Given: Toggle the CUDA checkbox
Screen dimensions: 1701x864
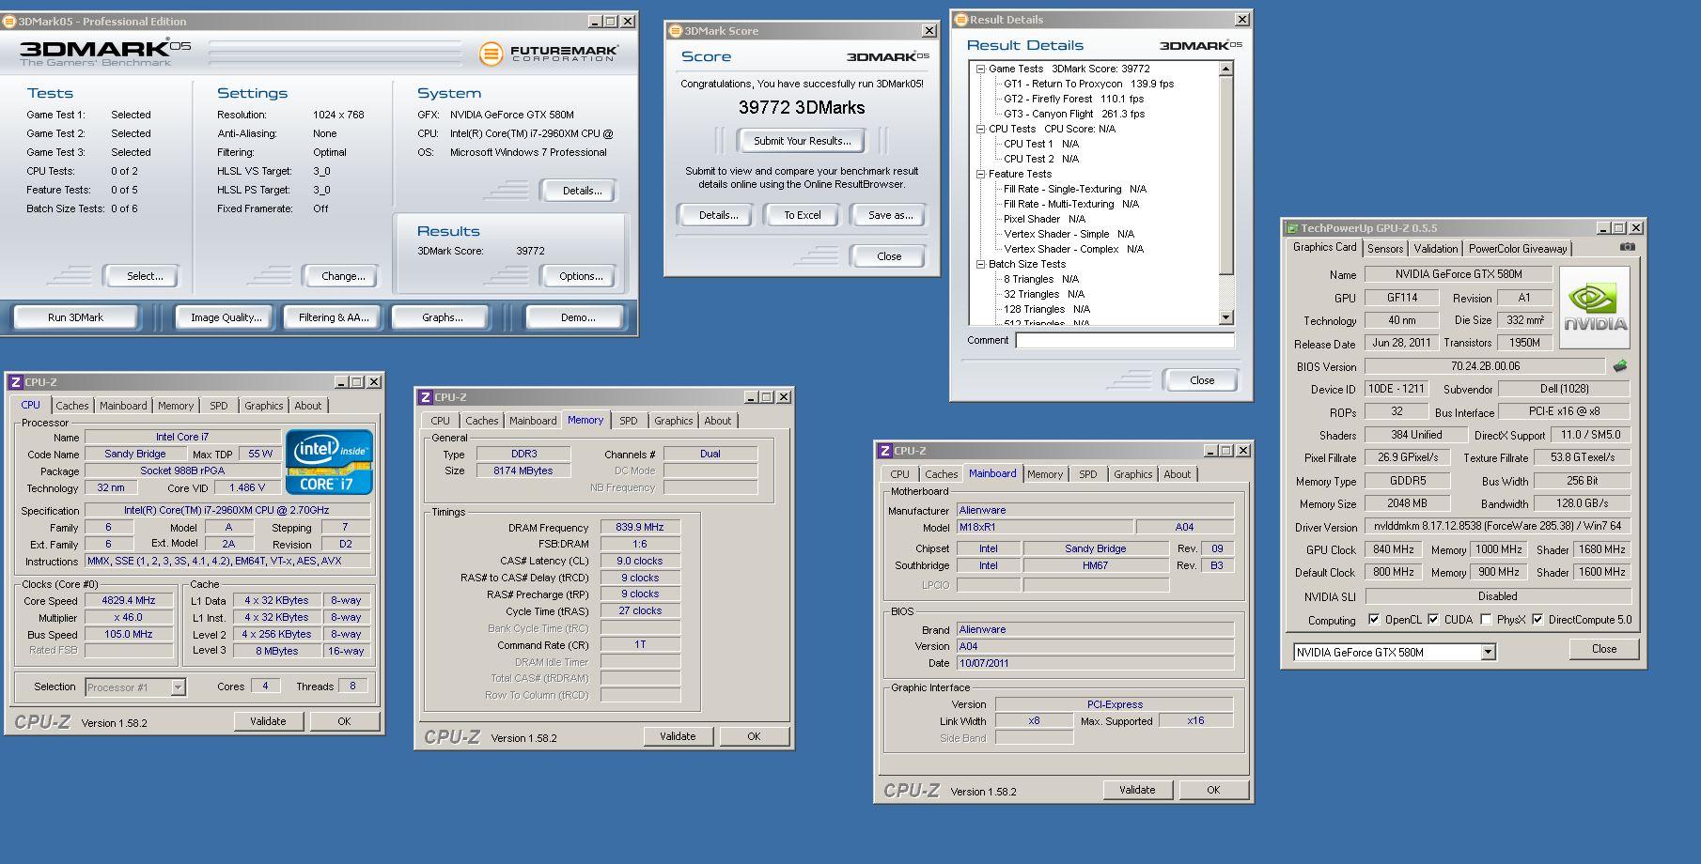Looking at the screenshot, I should pyautogui.click(x=1433, y=619).
